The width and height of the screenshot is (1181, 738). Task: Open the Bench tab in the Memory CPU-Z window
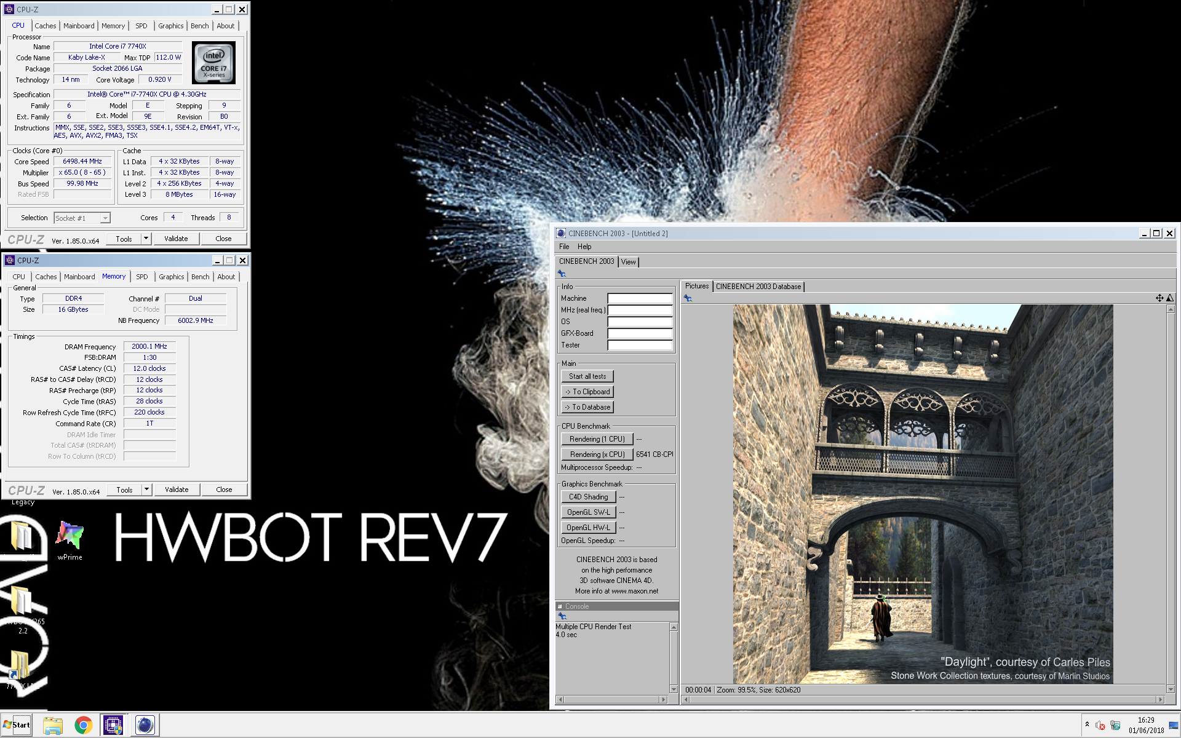[x=201, y=277]
